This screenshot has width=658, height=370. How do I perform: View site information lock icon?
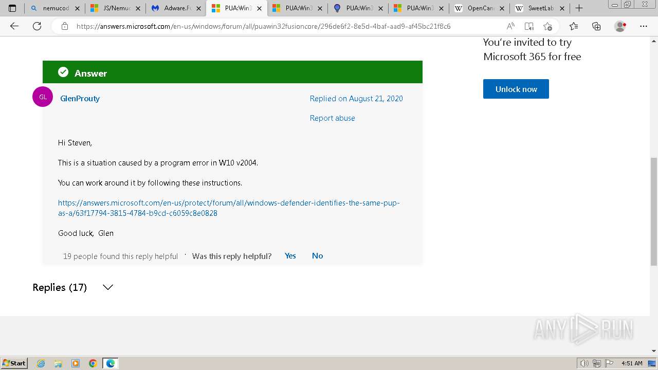click(65, 26)
